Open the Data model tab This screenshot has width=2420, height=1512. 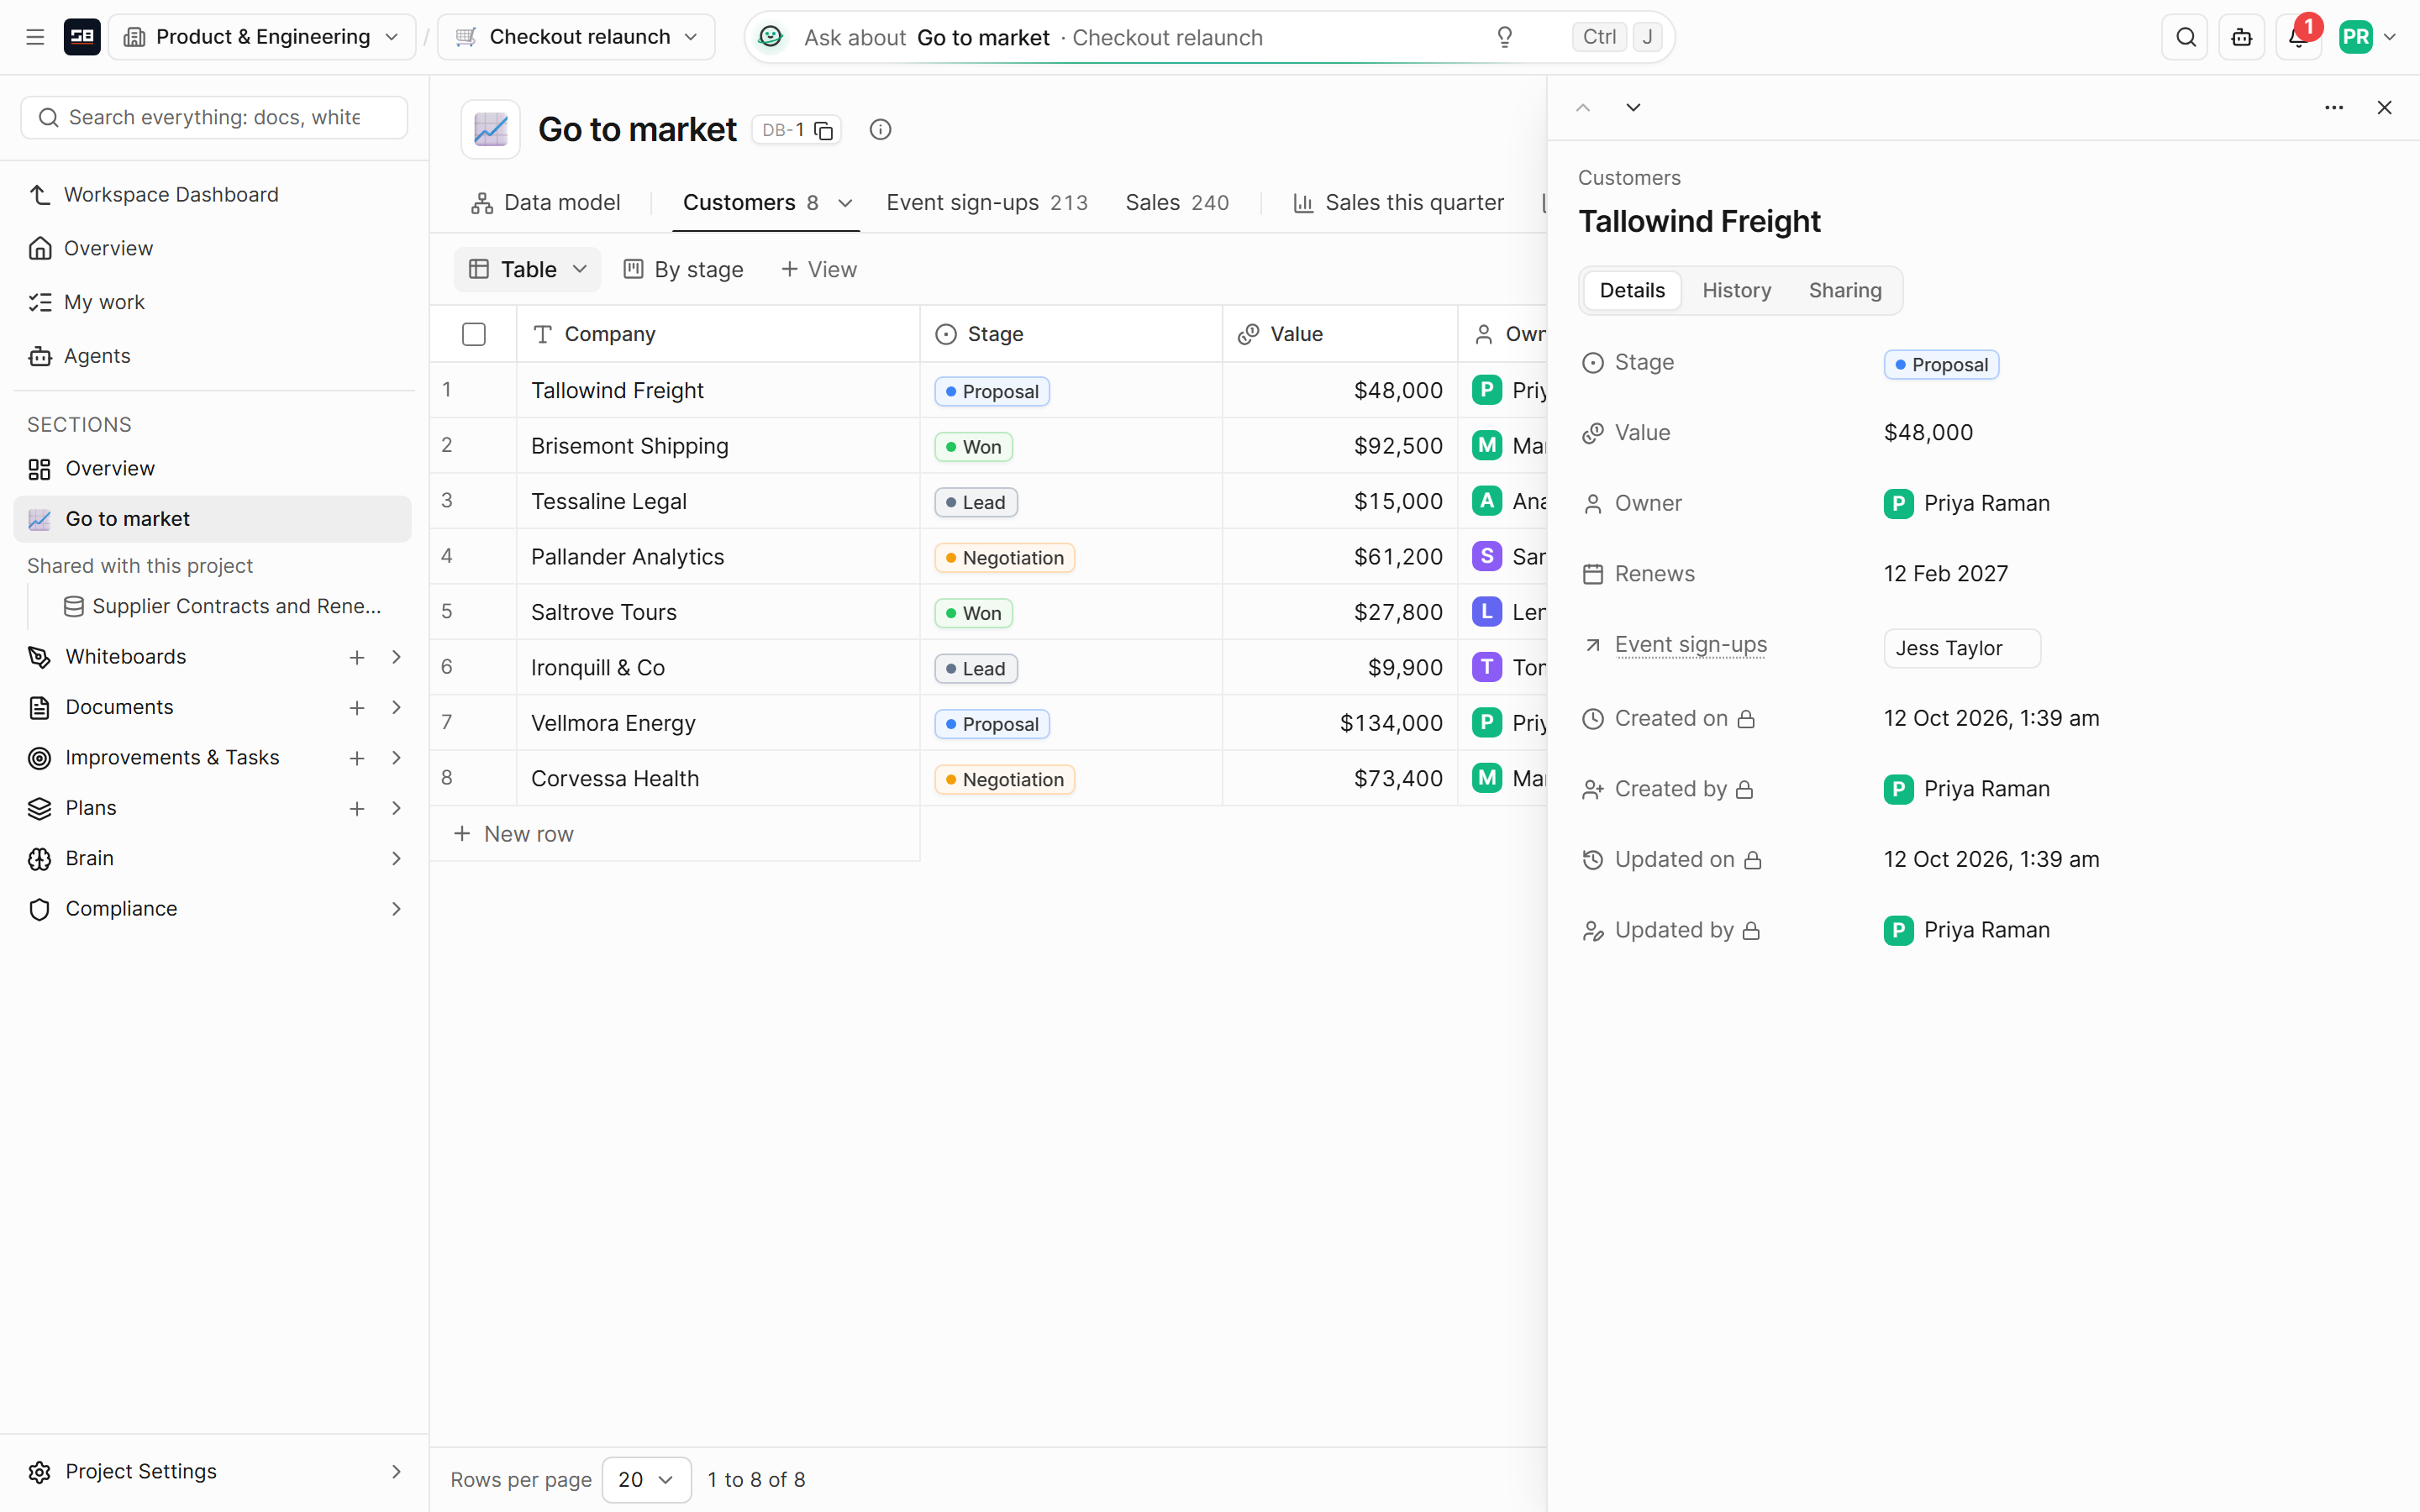[546, 203]
